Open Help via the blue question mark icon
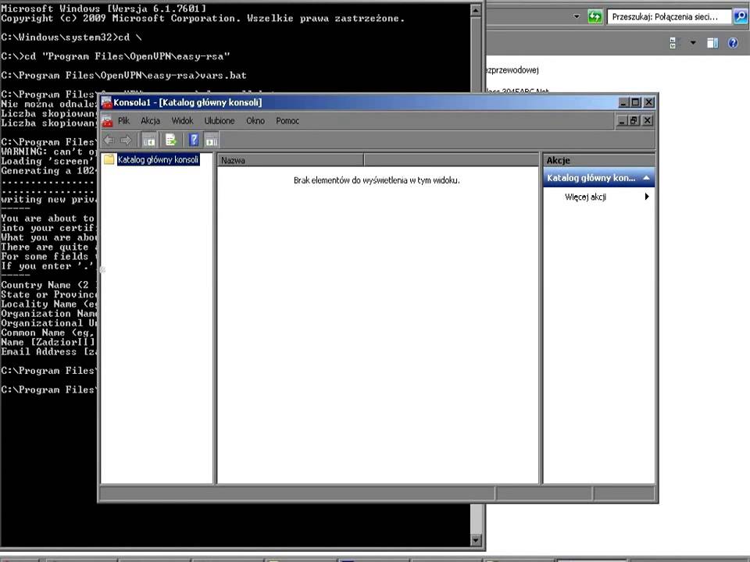750x562 pixels. (x=194, y=140)
